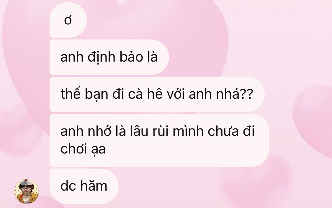Tap the word "với" in the coffee invitation message
The height and width of the screenshot is (208, 332).
pyautogui.click(x=176, y=94)
